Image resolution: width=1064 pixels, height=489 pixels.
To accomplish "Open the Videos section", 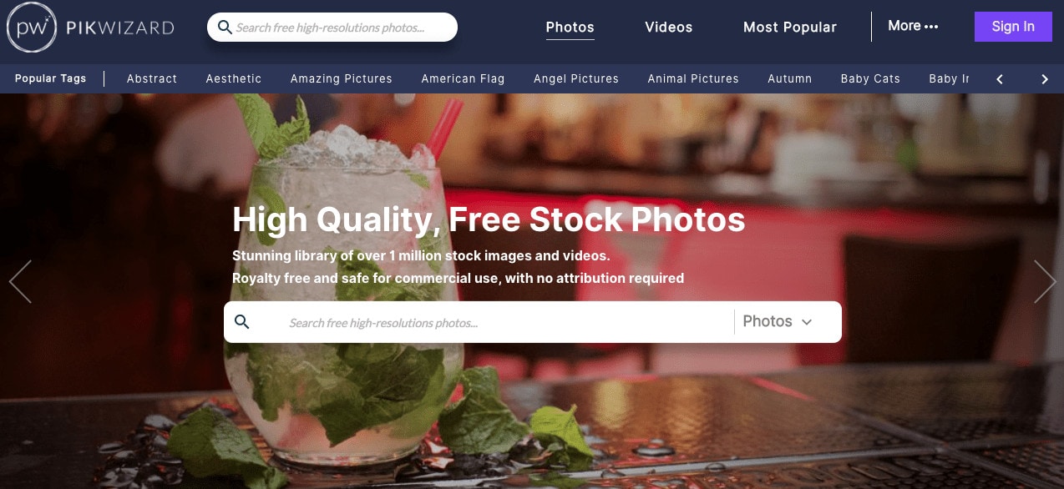I will tap(668, 28).
